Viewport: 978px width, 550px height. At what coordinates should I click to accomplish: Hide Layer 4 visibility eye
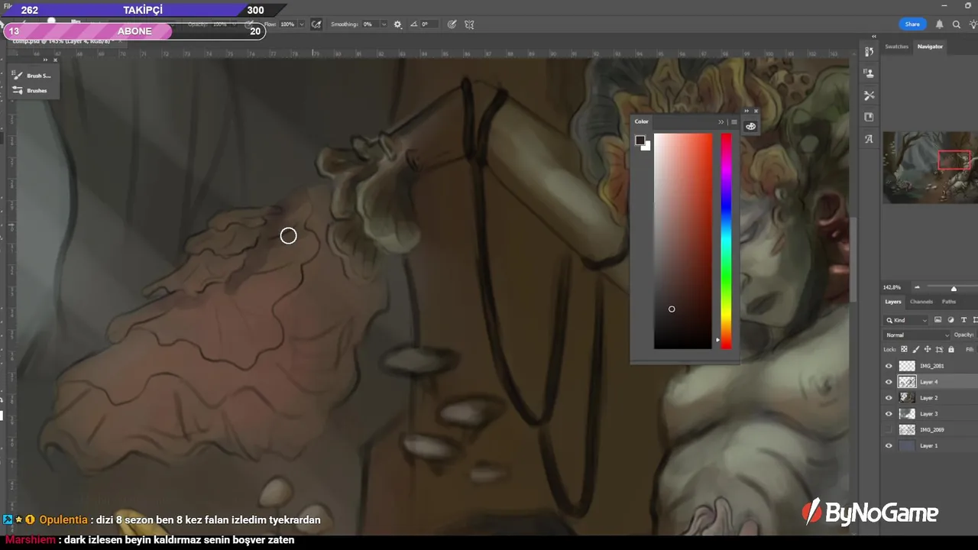tap(889, 382)
